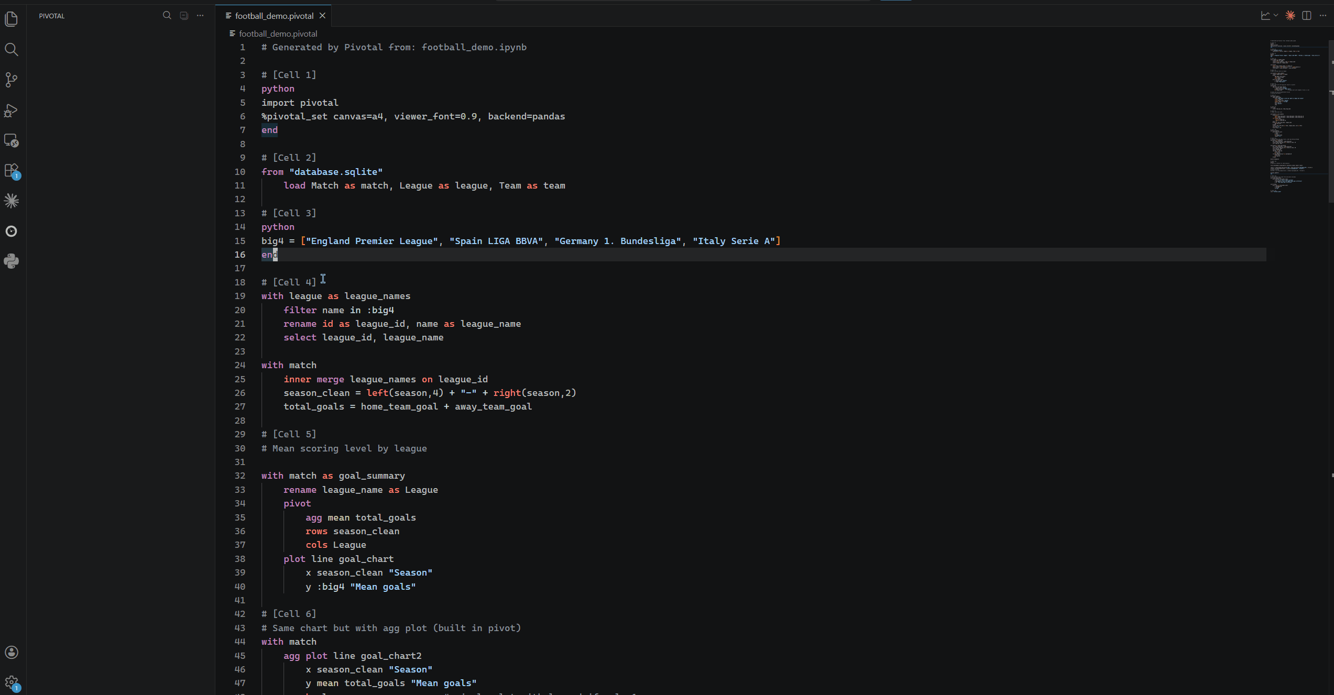Open the Extensions view with update badge
Viewport: 1334px width, 695px height.
12,171
